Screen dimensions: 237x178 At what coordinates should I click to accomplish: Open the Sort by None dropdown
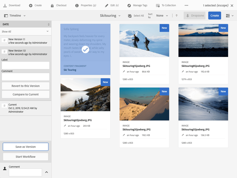162,16
